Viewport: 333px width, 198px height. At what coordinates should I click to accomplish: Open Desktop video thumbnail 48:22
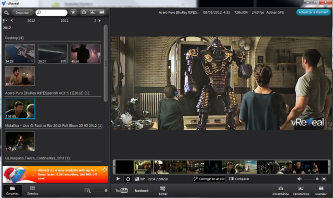tap(20, 76)
